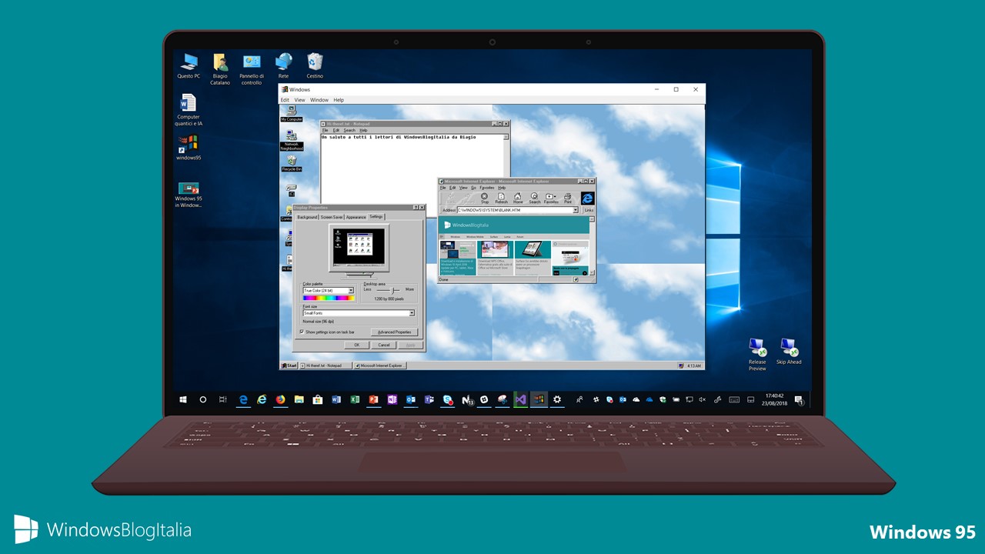Expand the Internet Explorer Address dropdown arrow
This screenshot has width=985, height=554.
coord(576,210)
